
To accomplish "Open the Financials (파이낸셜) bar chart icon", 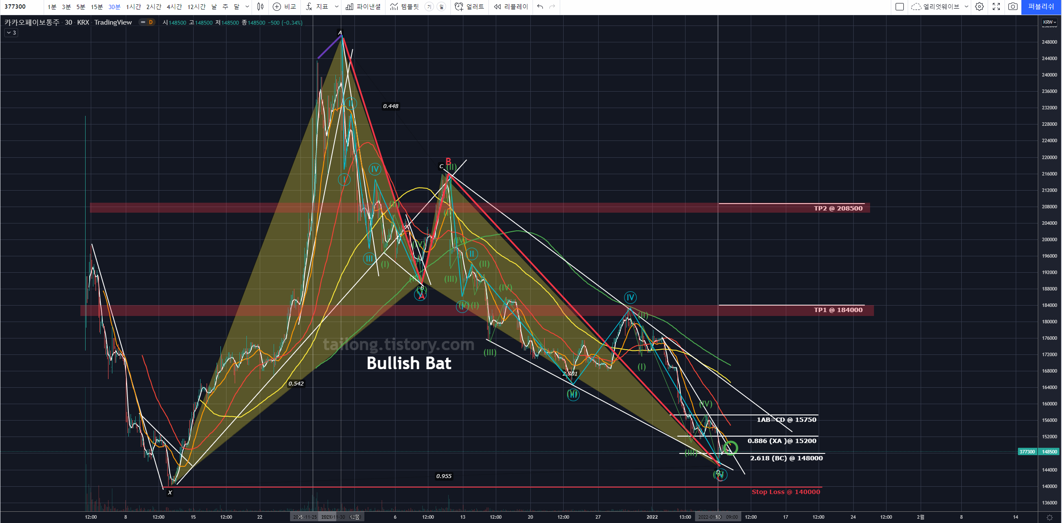I will click(350, 6).
